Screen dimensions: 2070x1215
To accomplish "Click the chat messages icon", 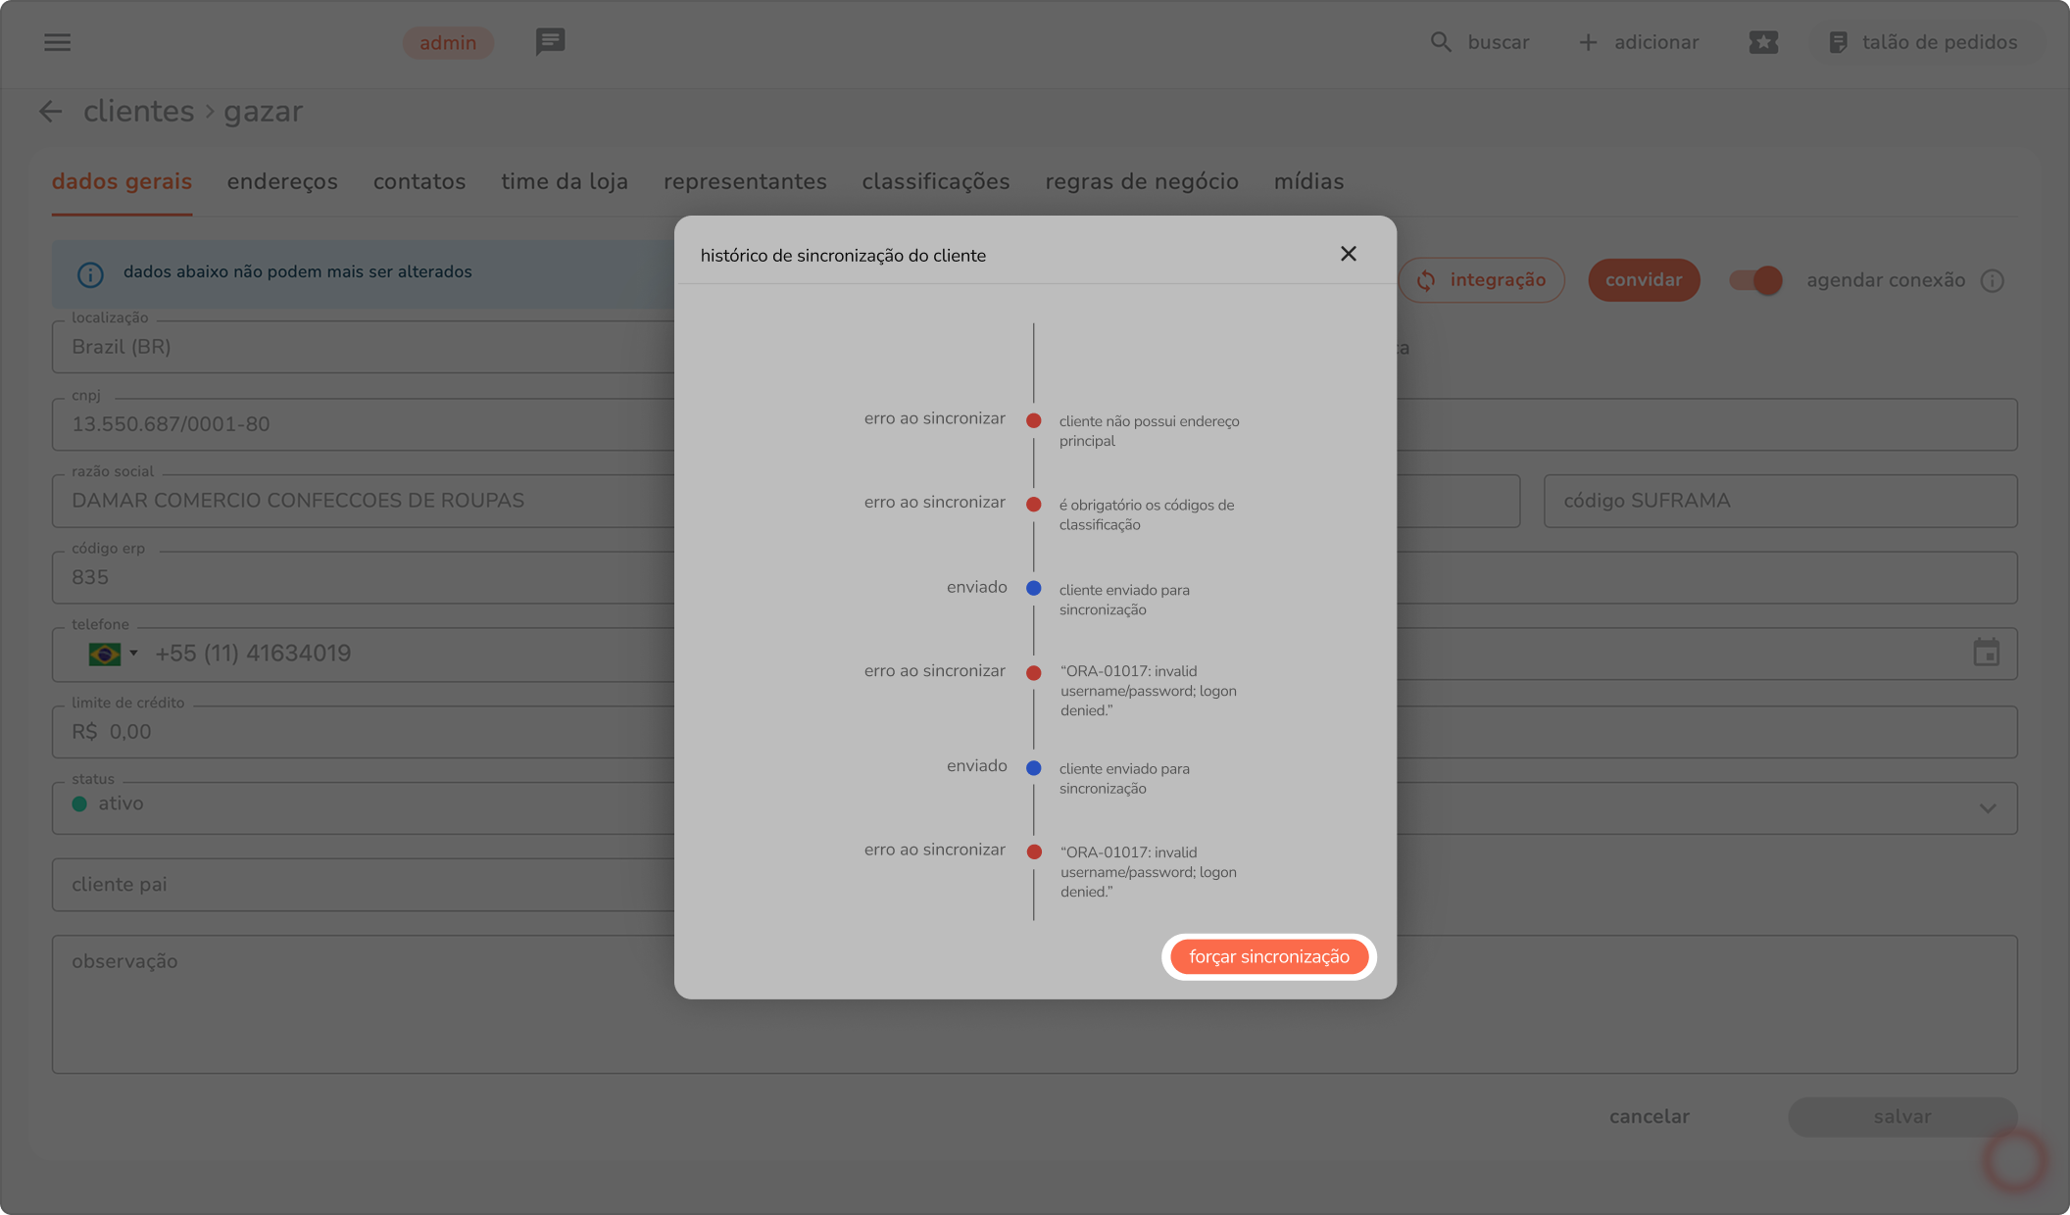I will pos(550,41).
